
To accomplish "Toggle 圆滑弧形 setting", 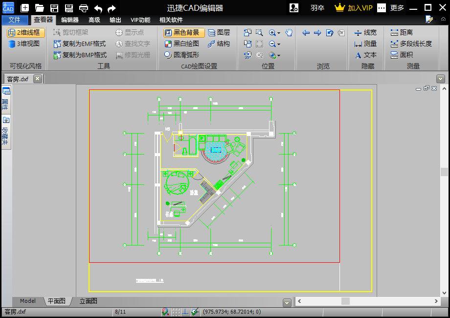I will 181,55.
